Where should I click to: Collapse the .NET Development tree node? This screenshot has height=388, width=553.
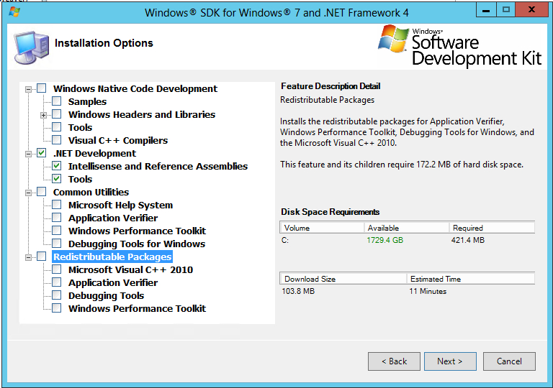click(x=29, y=154)
